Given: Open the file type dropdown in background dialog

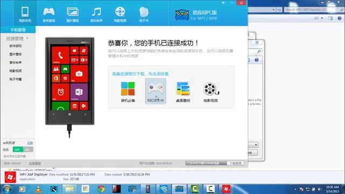Looking at the screenshot, I should [256, 145].
